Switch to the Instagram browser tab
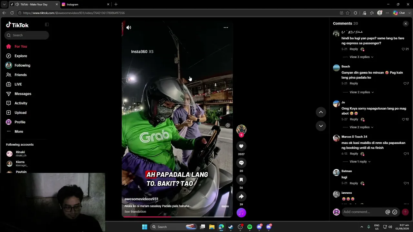Viewport: 413px width, 232px height. click(x=86, y=5)
